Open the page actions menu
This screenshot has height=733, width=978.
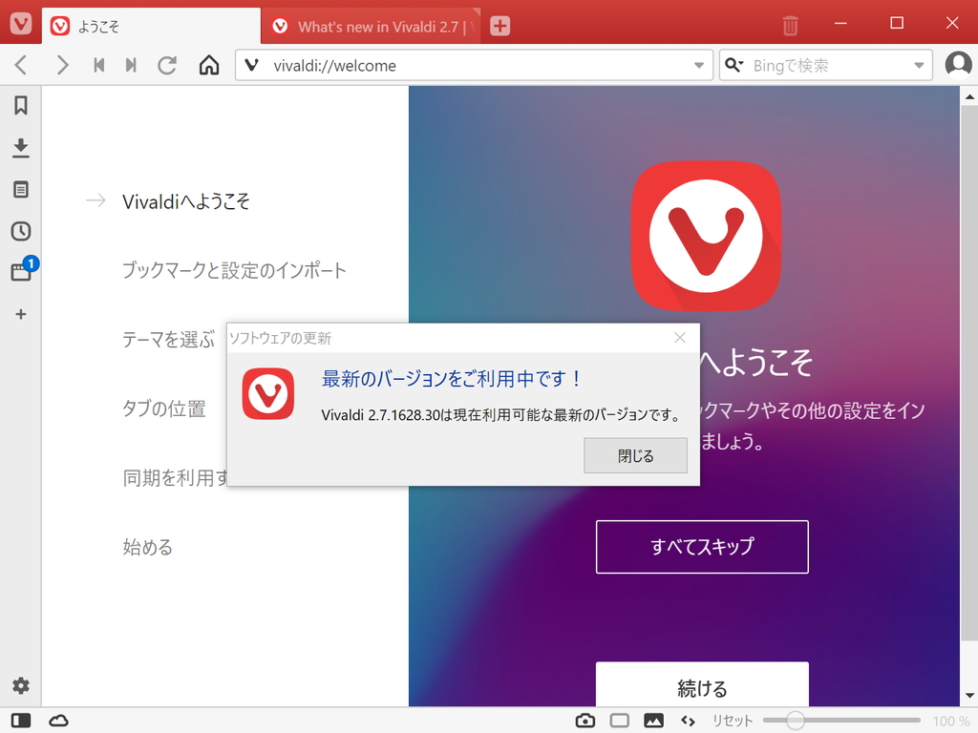click(688, 721)
